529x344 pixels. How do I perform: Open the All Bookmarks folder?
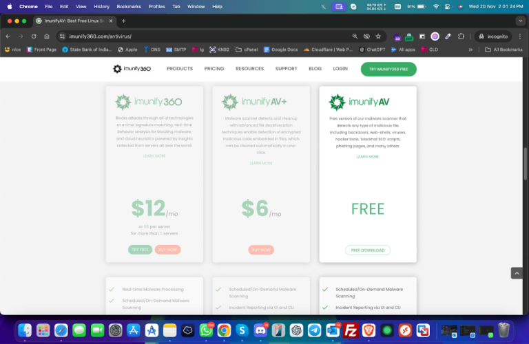pyautogui.click(x=503, y=50)
